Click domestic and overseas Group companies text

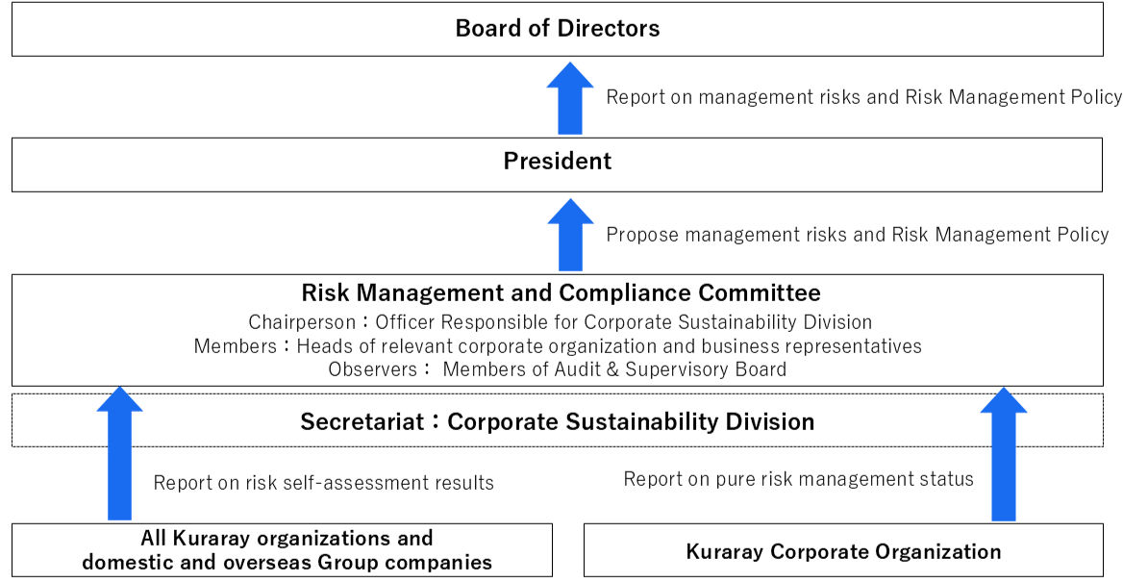[x=287, y=562]
